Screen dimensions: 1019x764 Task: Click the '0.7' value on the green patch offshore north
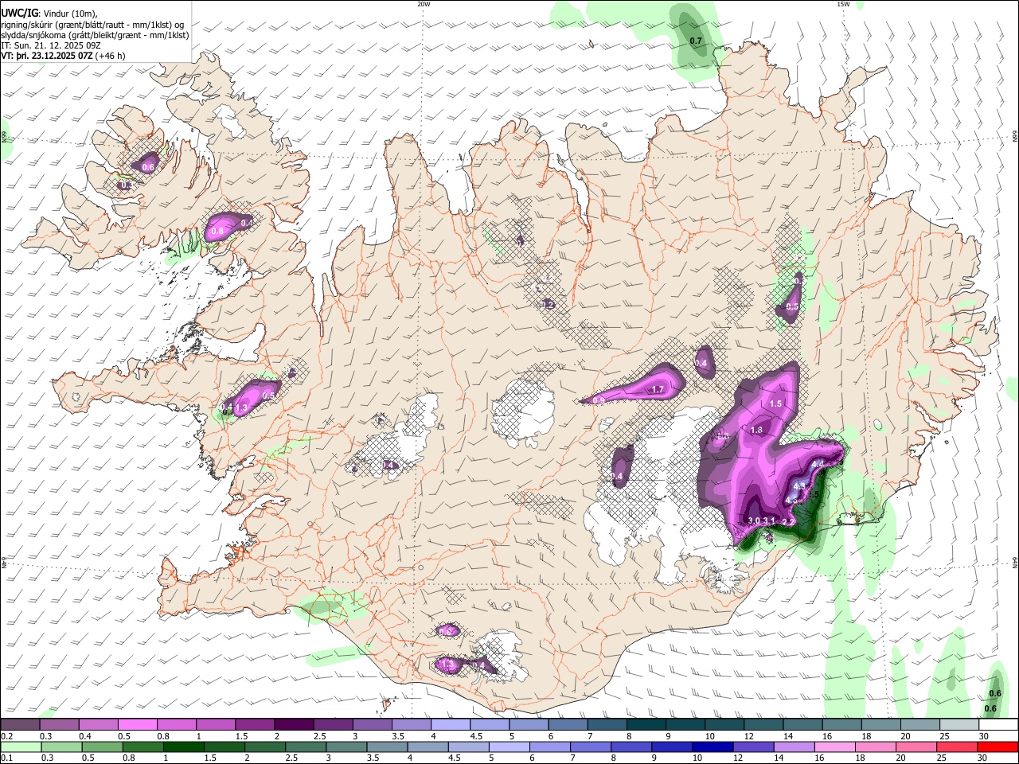click(696, 41)
